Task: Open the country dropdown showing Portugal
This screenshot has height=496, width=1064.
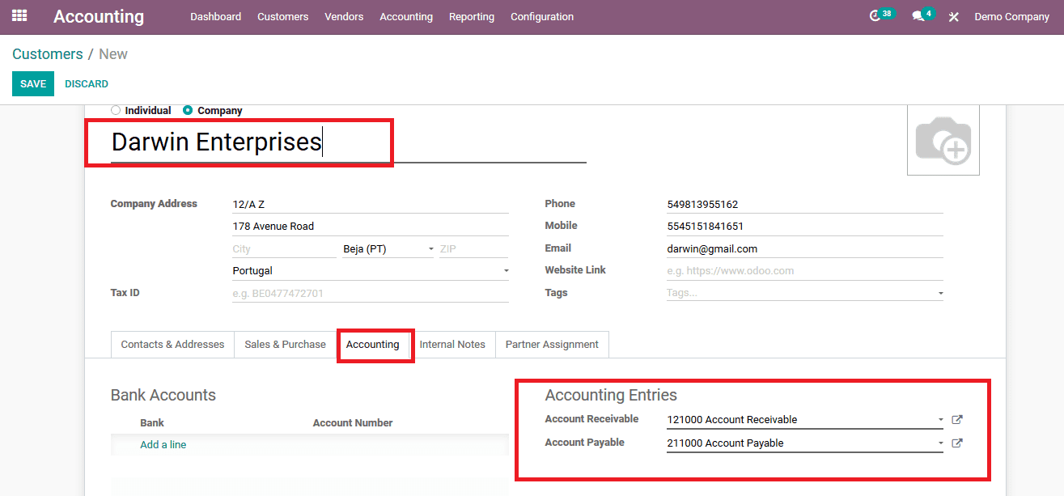Action: click(x=371, y=271)
